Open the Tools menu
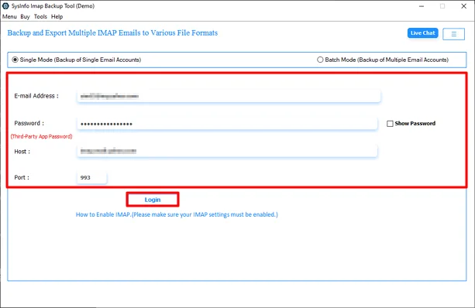475x308 pixels. click(40, 17)
